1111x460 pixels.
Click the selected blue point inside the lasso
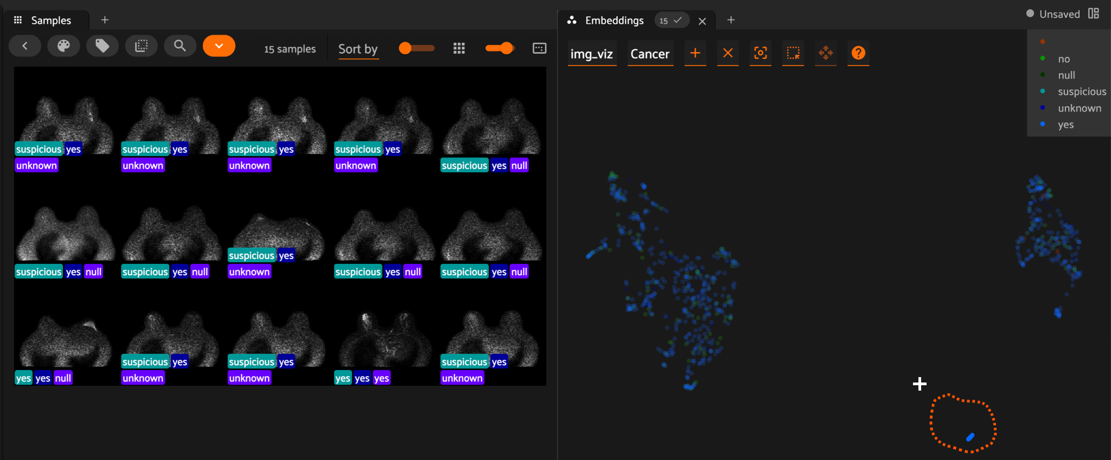point(970,437)
